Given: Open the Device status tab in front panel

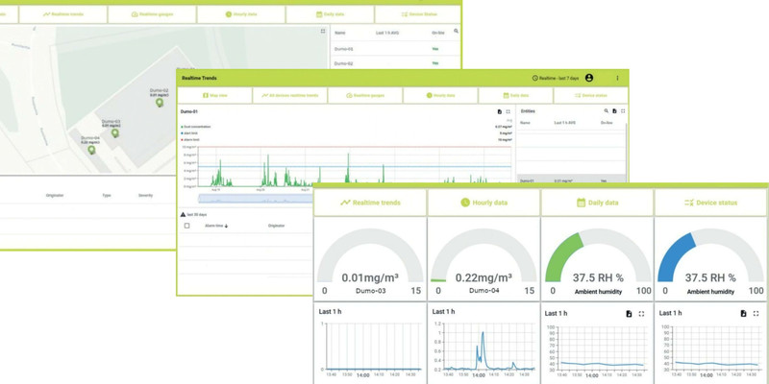Looking at the screenshot, I should coord(710,203).
